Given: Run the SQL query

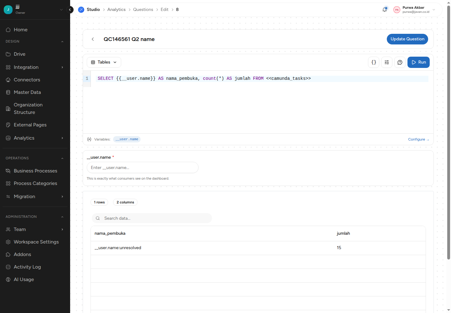Looking at the screenshot, I should [x=418, y=62].
